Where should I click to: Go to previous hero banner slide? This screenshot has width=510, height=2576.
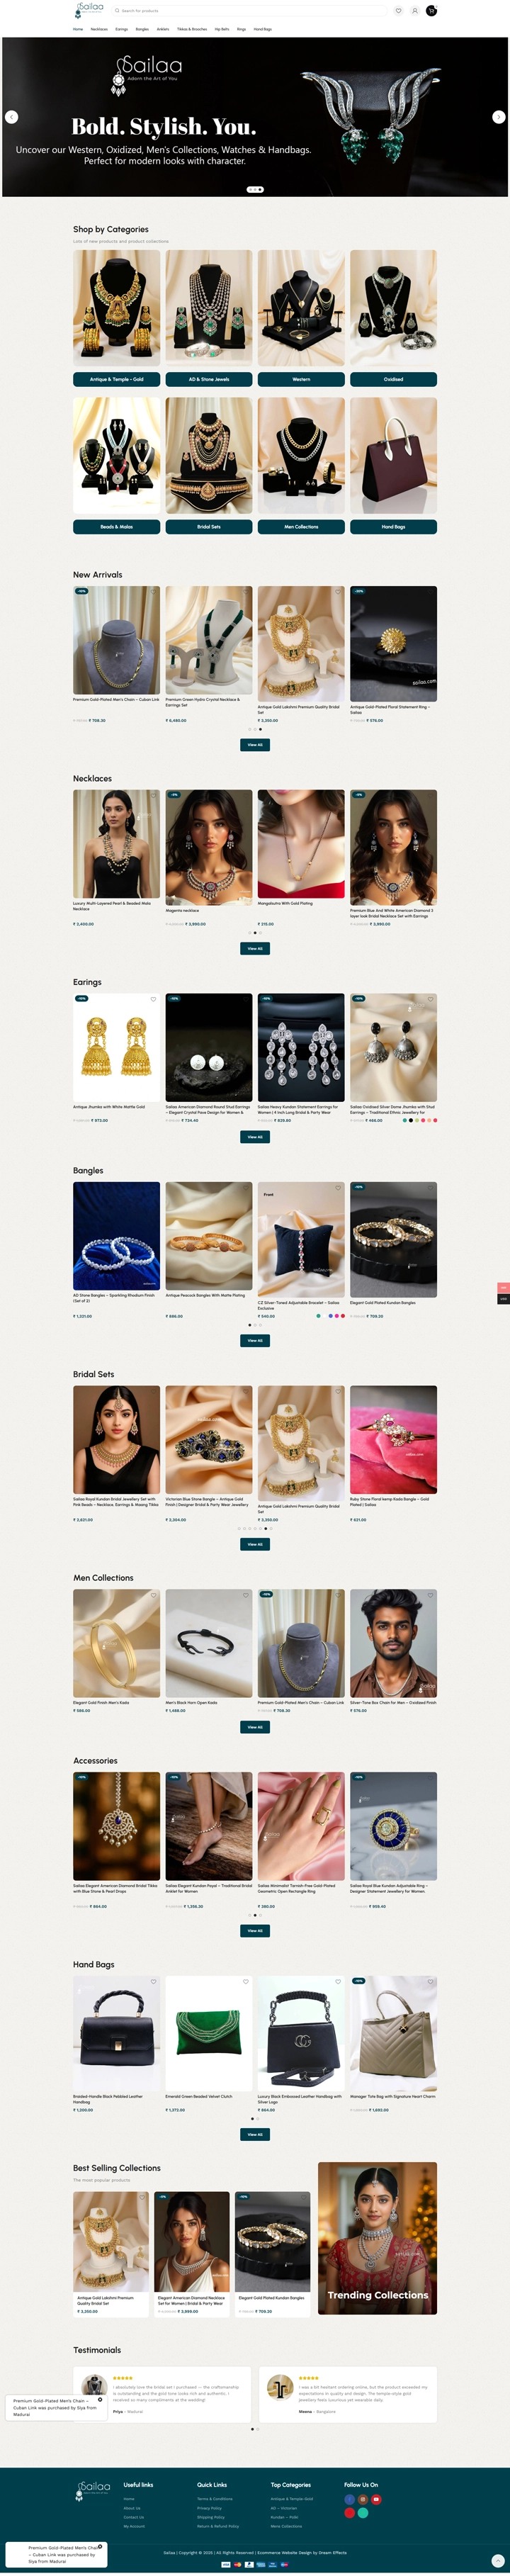pos(11,117)
